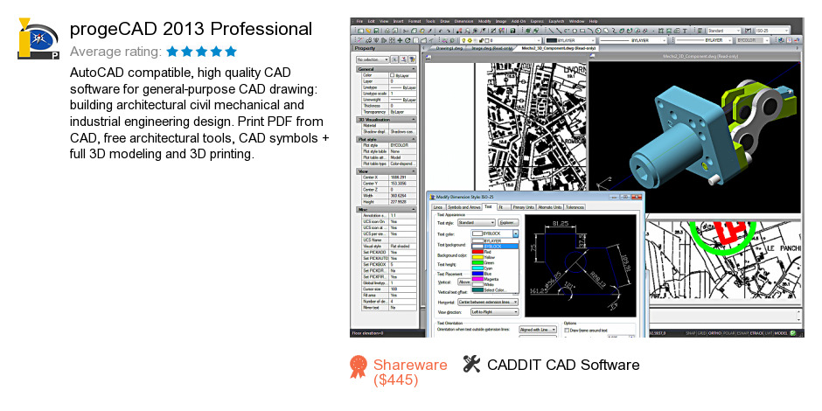Click the Help question mark toolbar icon
Viewport: 822px width, 411px height.
point(512,31)
